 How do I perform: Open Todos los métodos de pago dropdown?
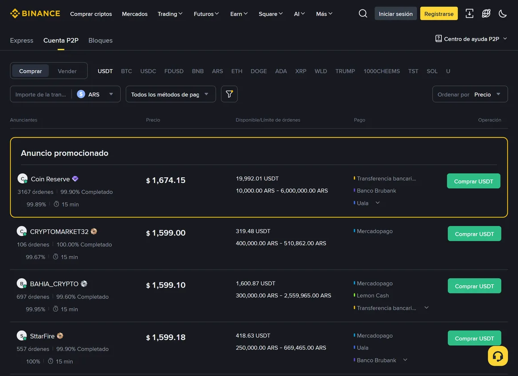click(171, 94)
